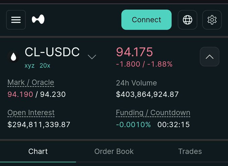Click the 94.175 last price

pyautogui.click(x=134, y=52)
